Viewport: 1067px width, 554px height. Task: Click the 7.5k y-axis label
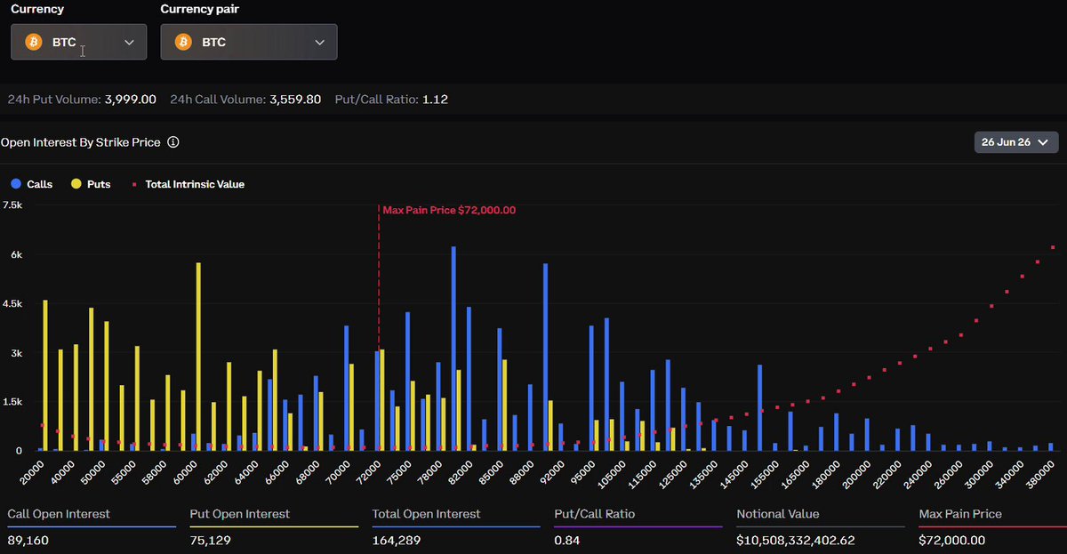coord(12,205)
